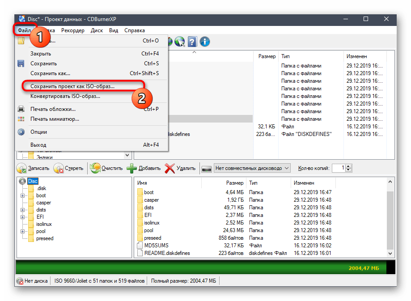Screen dimensions: 411x301
Task: Click the blue info About icon
Action: tap(205, 42)
